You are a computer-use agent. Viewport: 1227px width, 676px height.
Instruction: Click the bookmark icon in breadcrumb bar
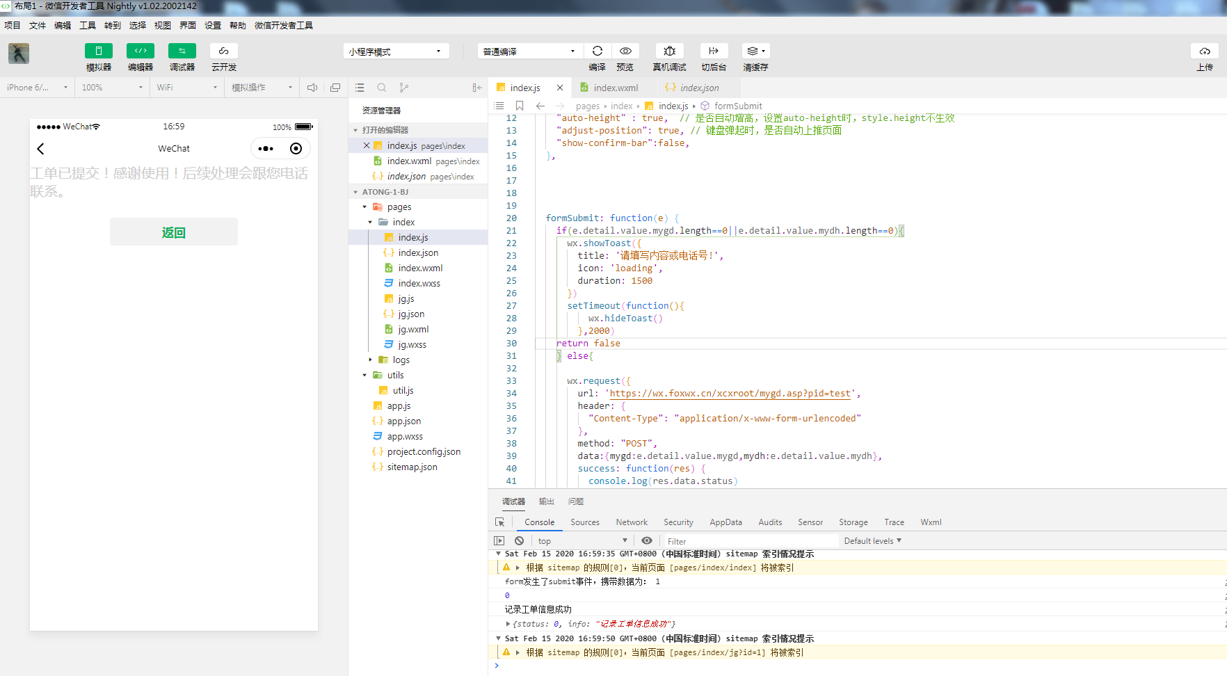coord(519,106)
